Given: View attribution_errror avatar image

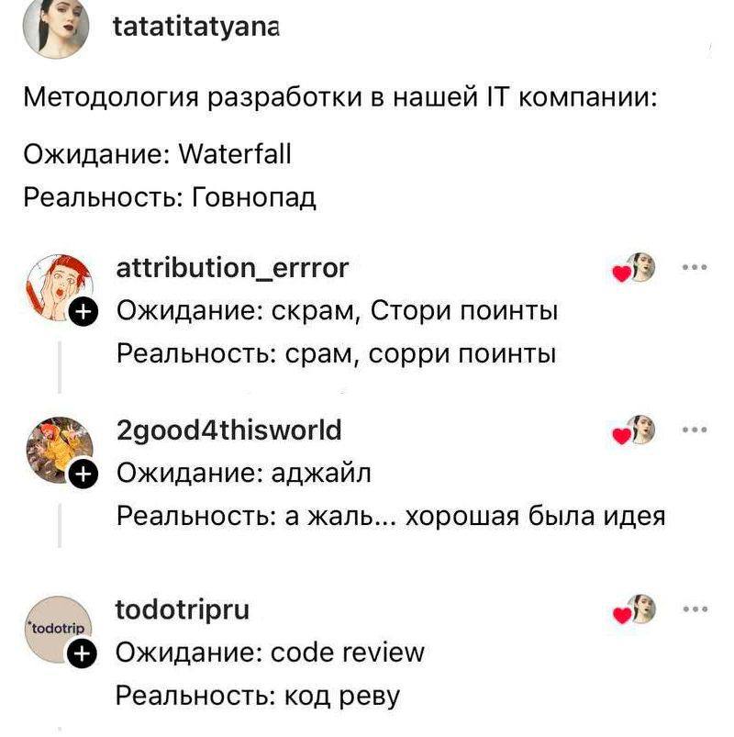Looking at the screenshot, I should coord(60,287).
